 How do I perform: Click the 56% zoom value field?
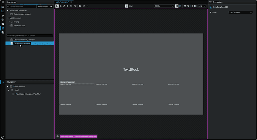pyautogui.click(x=200, y=6)
